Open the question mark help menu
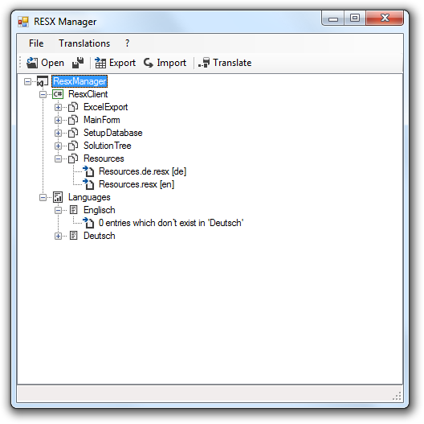This screenshot has width=424, height=424. [127, 43]
